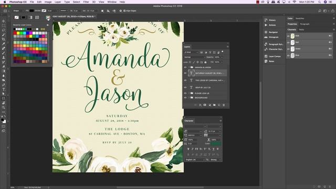336x189 pixels.
Task: Select the Lasso tool
Action: tap(4, 30)
